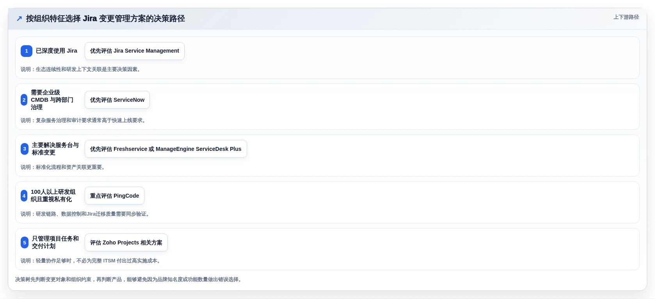This screenshot has width=655, height=299.
Task: Click condition 只管理项目任务和交付计划
Action: click(x=55, y=242)
